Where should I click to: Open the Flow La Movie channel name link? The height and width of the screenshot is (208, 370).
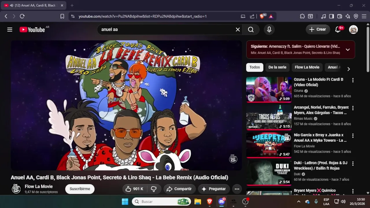39,187
